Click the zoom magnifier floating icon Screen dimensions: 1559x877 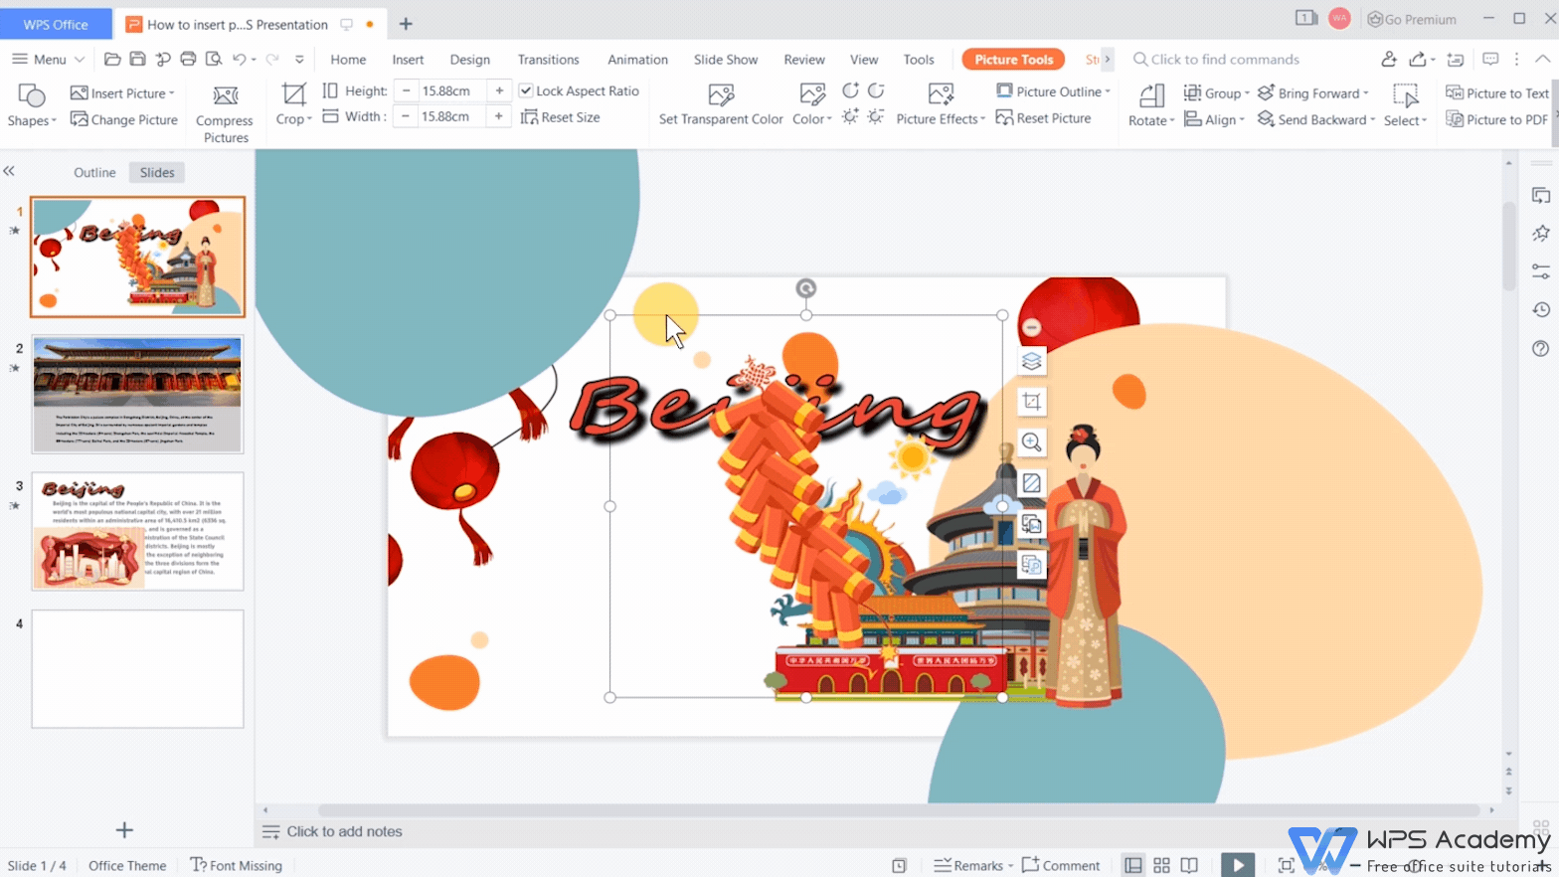pos(1031,442)
